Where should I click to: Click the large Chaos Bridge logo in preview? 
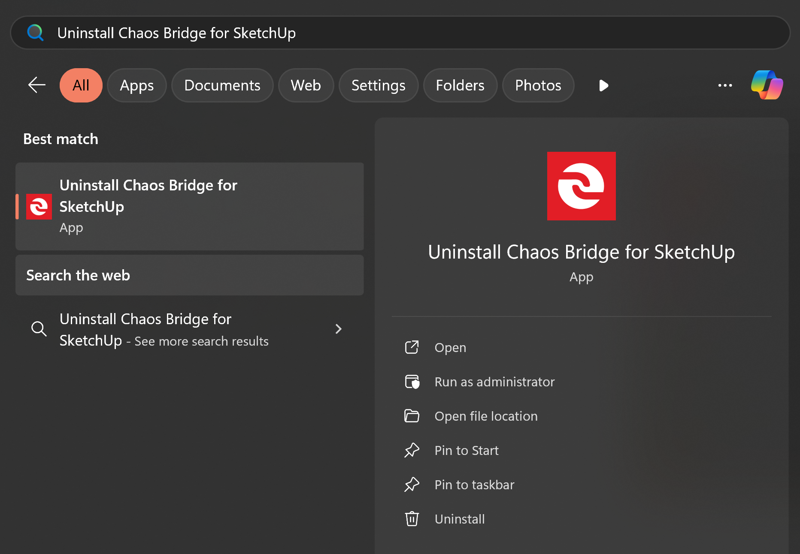(x=581, y=186)
